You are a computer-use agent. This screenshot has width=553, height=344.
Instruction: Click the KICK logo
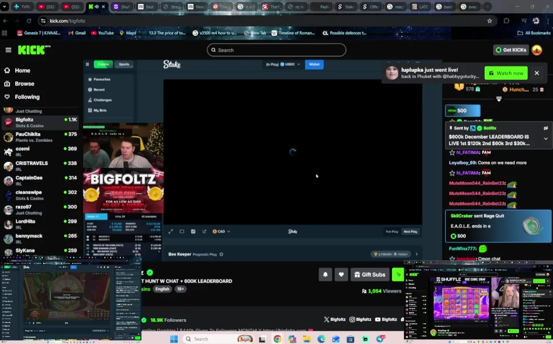tap(34, 50)
